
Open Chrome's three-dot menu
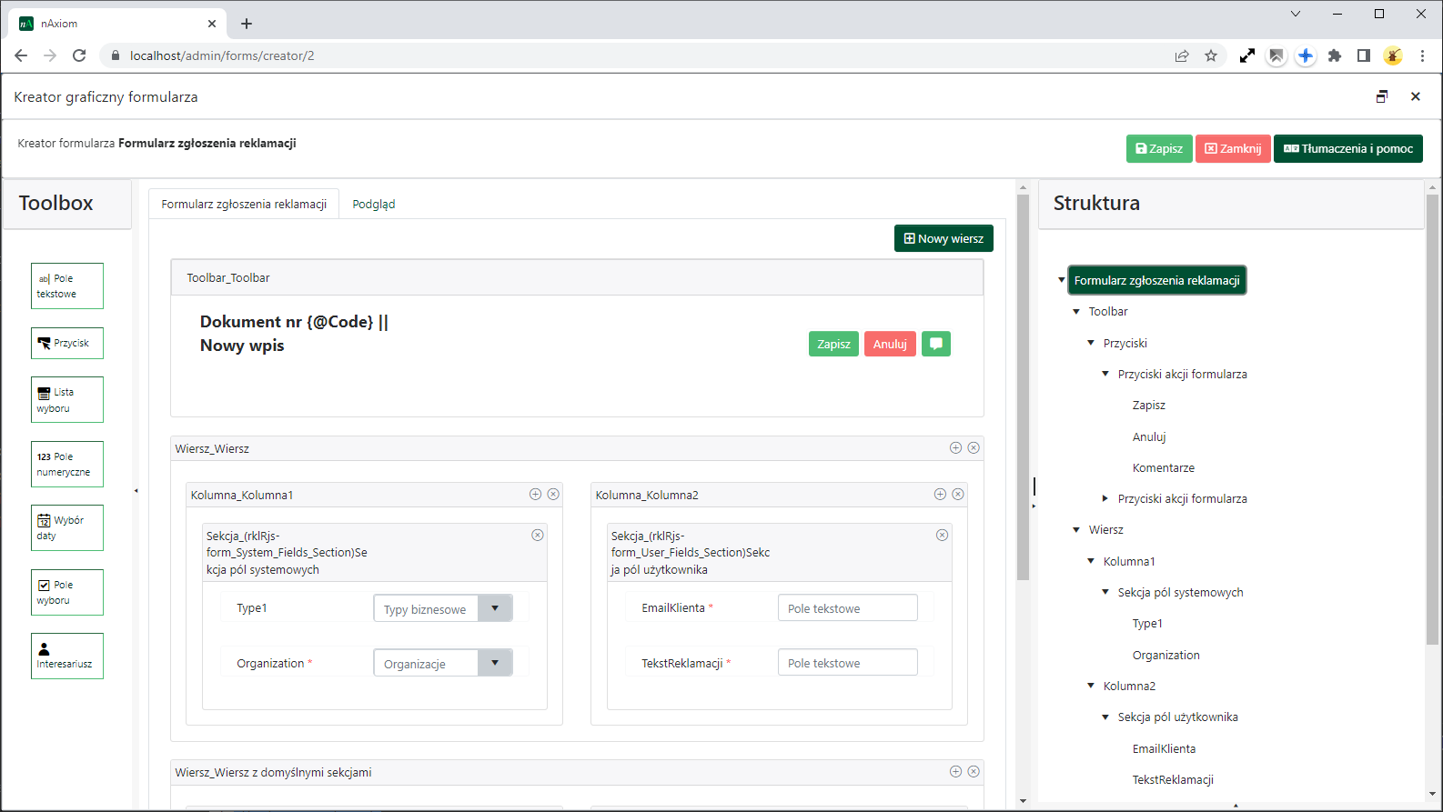click(x=1422, y=55)
